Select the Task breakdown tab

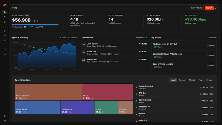201,80
